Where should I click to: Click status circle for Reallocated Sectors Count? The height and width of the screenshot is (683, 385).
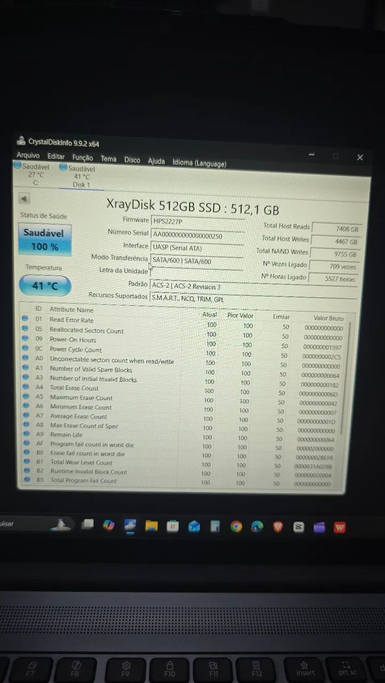pyautogui.click(x=25, y=329)
